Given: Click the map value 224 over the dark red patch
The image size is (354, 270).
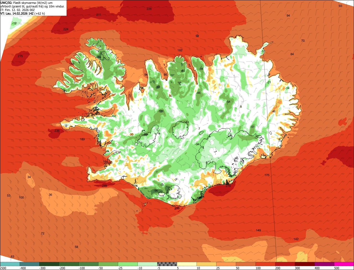Looking at the screenshot, I should 66,29.
